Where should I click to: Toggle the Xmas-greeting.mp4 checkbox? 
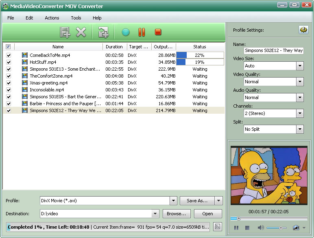9,83
